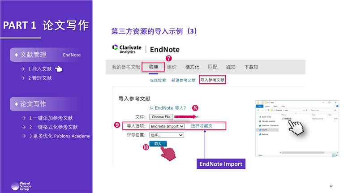
Task: Open the 我的参考文献 tab in EndNote
Action: [x=126, y=67]
